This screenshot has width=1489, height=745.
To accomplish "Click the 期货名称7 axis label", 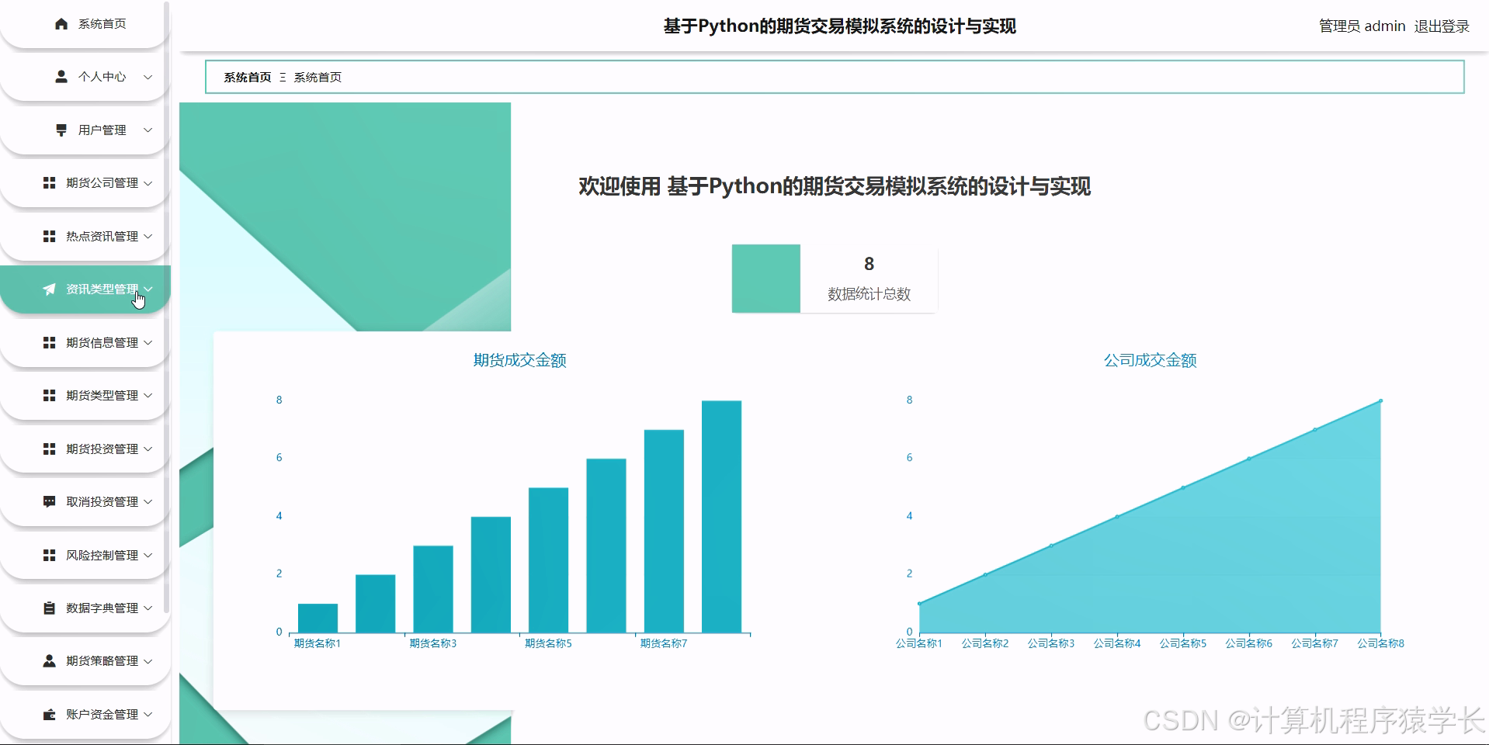I will pos(664,643).
